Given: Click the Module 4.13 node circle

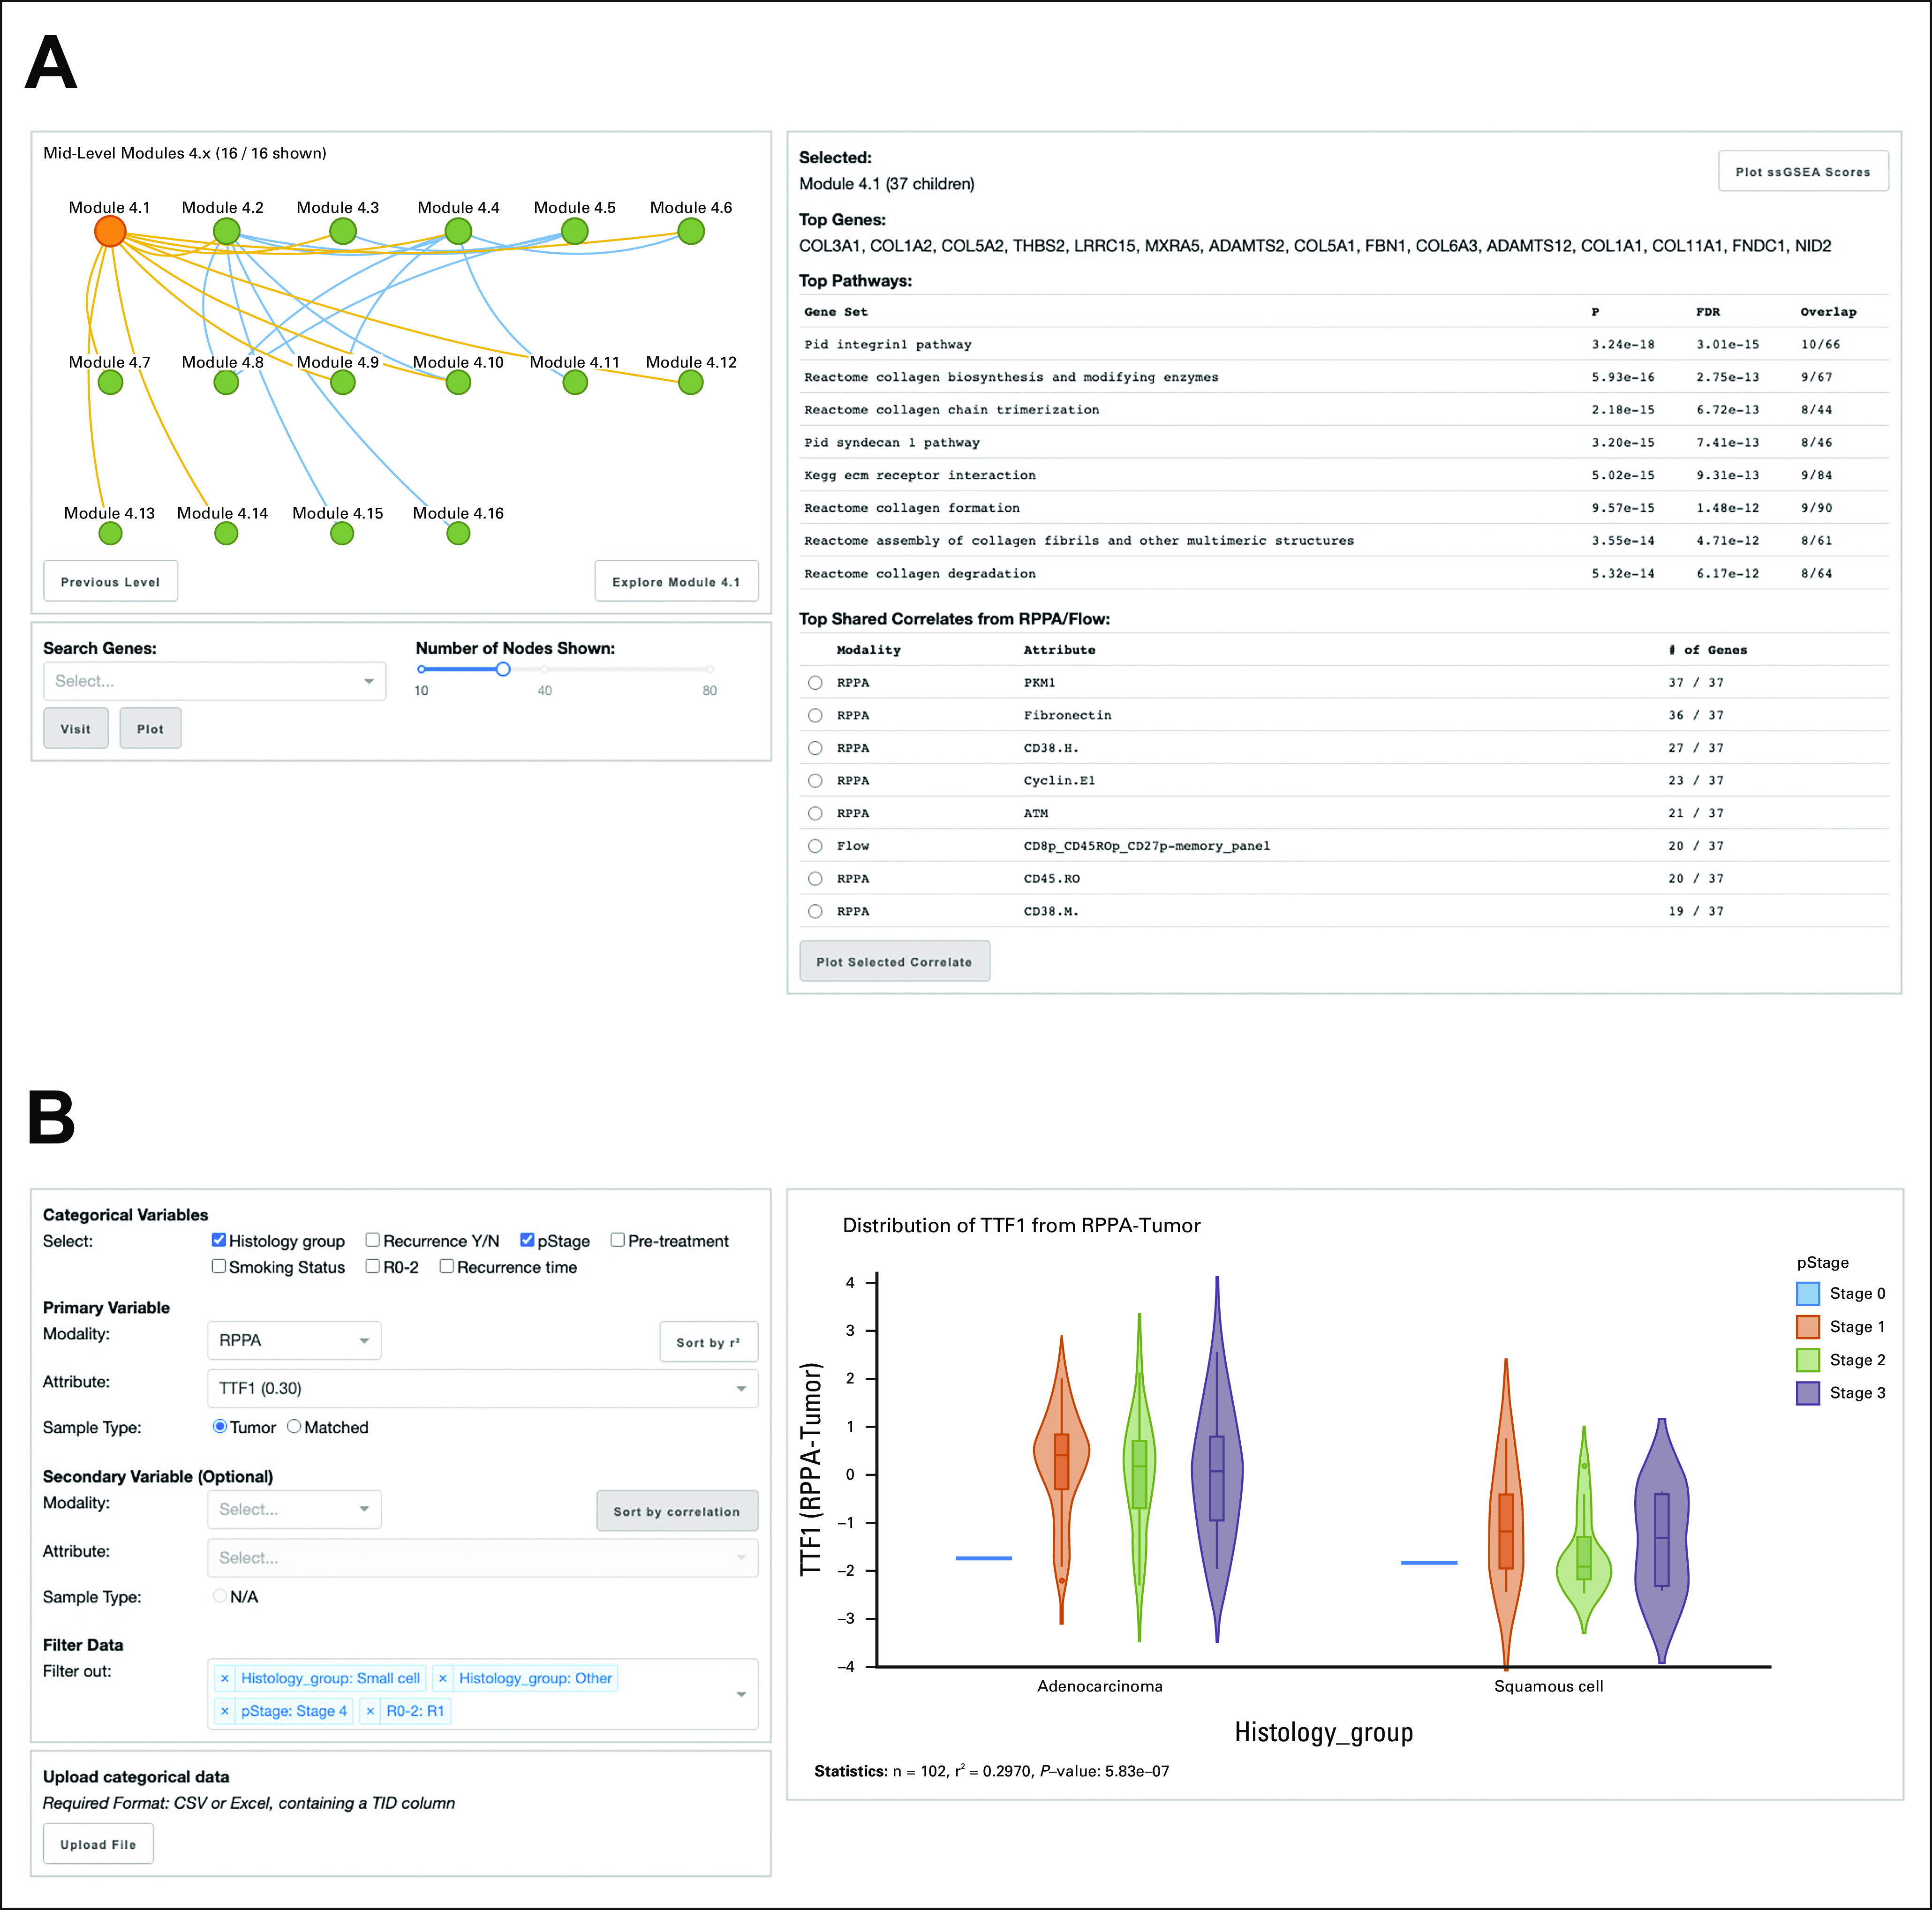Looking at the screenshot, I should [111, 534].
